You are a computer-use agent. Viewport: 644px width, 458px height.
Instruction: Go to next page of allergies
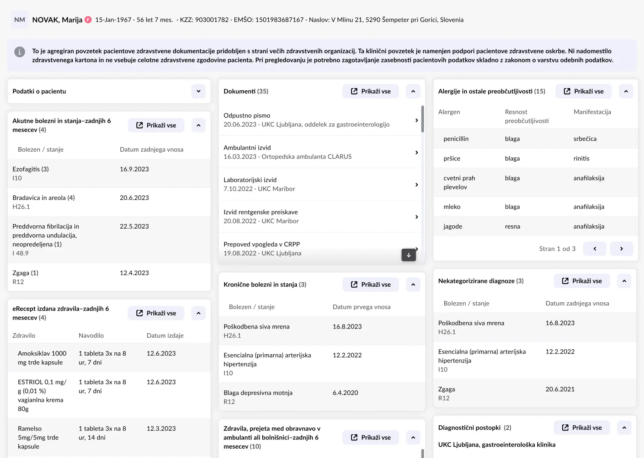coord(621,249)
